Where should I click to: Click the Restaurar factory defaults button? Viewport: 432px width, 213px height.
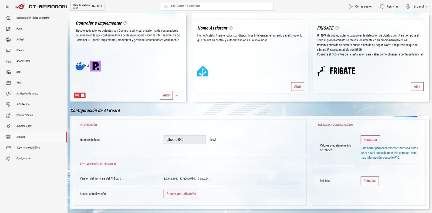click(x=370, y=140)
